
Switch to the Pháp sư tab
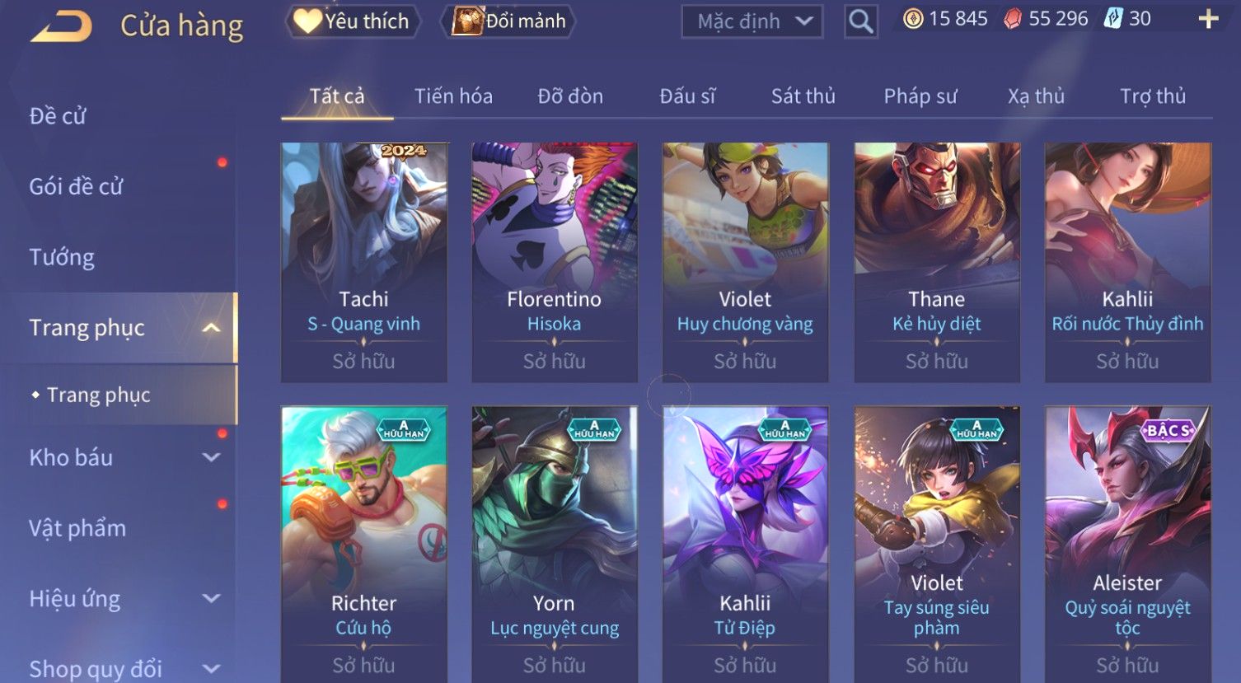point(920,96)
